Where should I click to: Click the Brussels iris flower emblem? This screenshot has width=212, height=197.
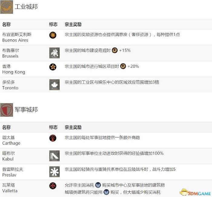54,53
